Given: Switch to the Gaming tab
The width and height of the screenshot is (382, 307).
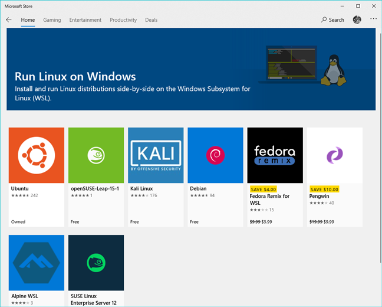Looking at the screenshot, I should pos(52,20).
